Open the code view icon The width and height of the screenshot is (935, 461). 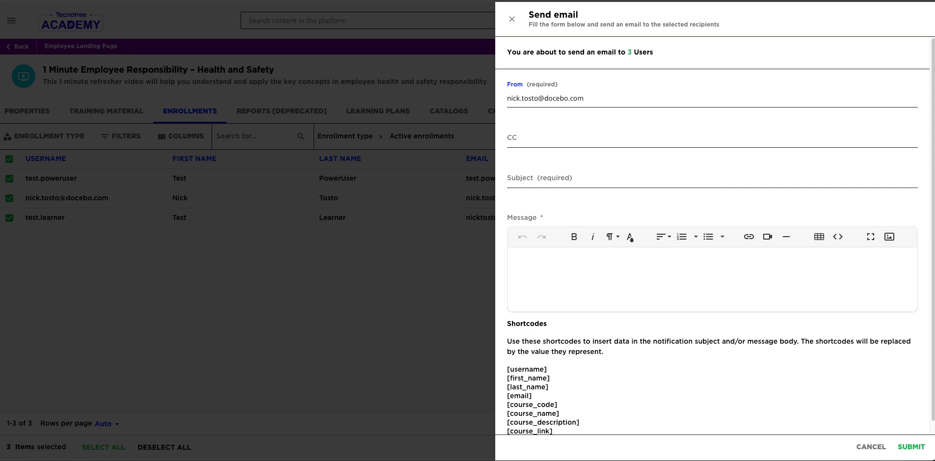pyautogui.click(x=838, y=237)
